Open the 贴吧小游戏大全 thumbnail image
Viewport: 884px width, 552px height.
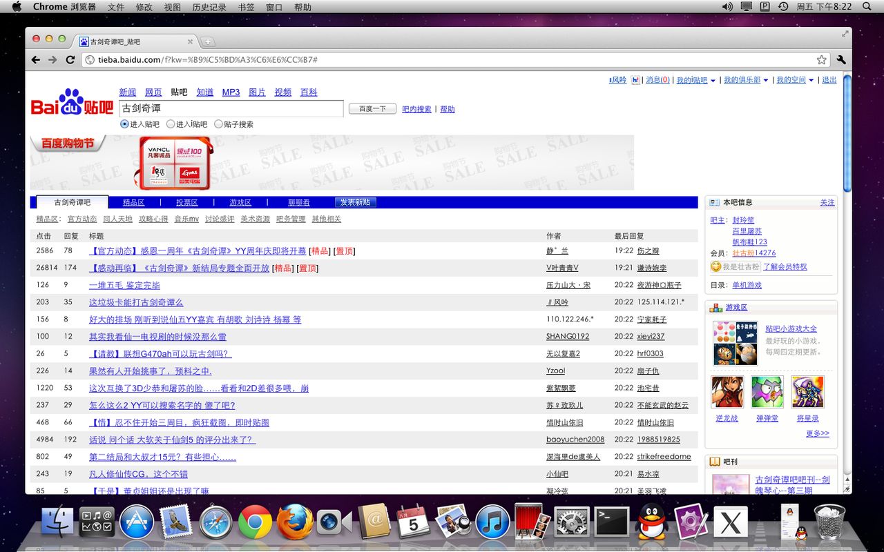[x=736, y=343]
